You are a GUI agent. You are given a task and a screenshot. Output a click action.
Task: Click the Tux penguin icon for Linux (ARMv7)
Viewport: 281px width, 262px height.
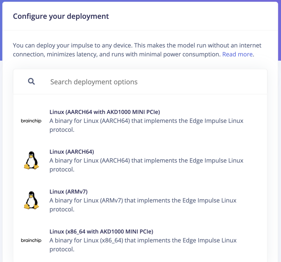pyautogui.click(x=31, y=200)
